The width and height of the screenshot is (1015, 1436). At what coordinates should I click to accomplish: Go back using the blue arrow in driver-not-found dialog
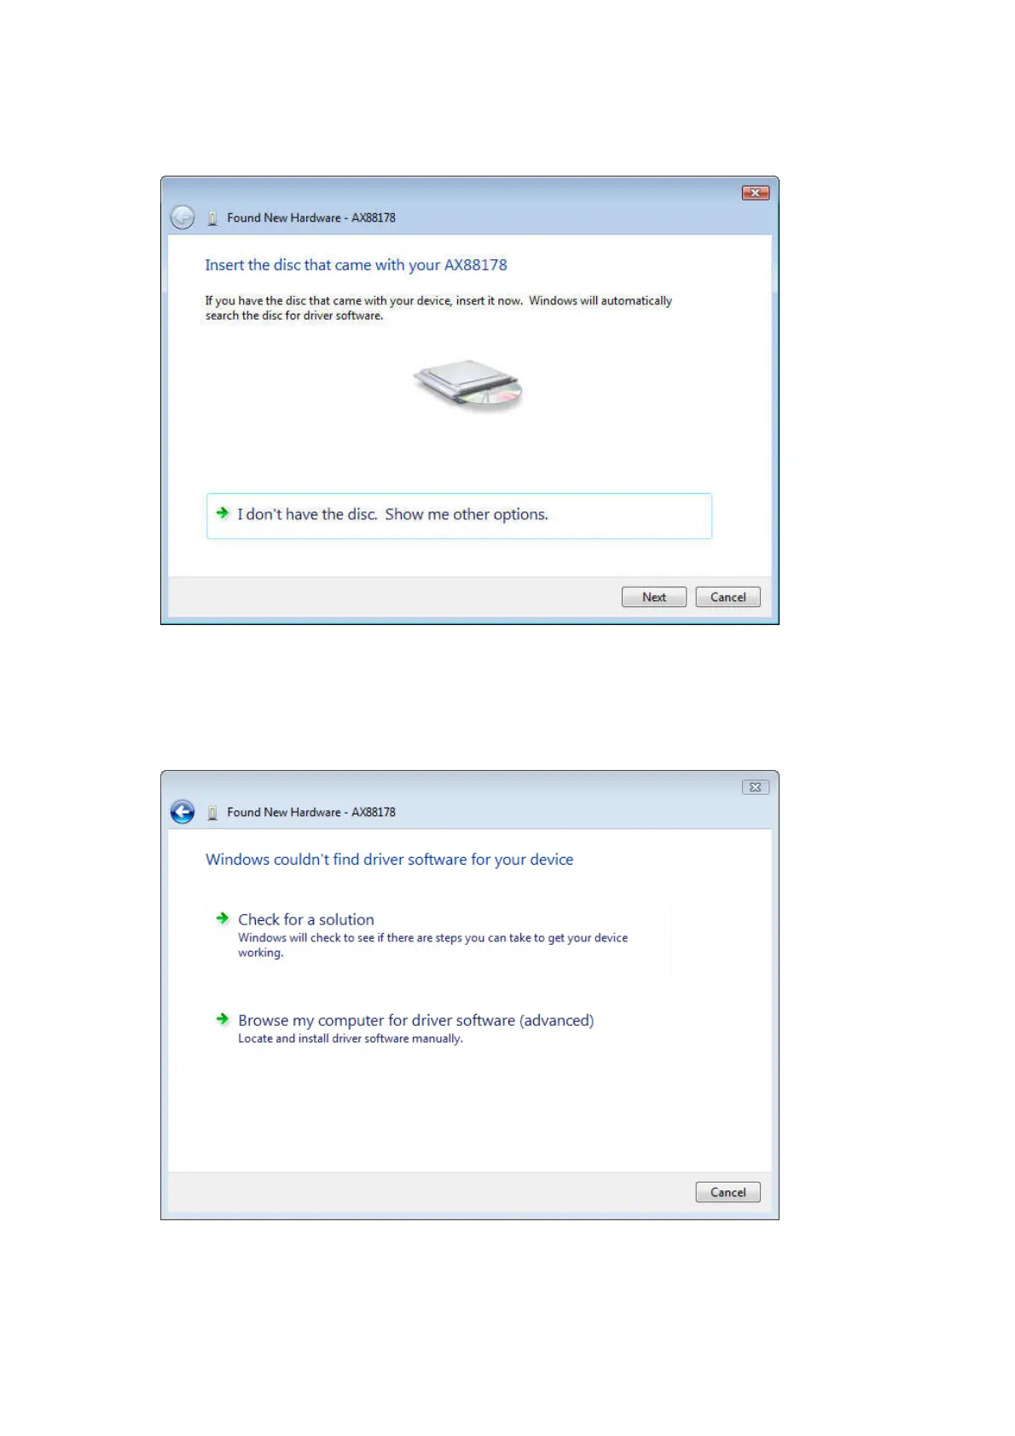tap(183, 812)
